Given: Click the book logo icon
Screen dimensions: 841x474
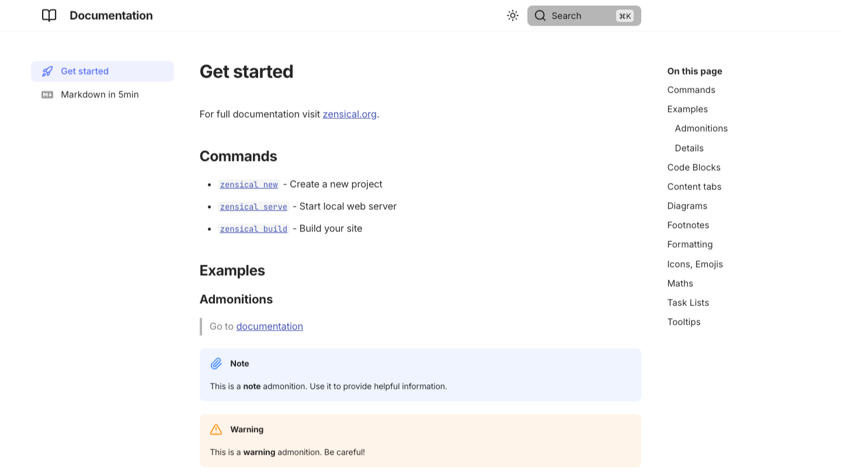Looking at the screenshot, I should [49, 16].
